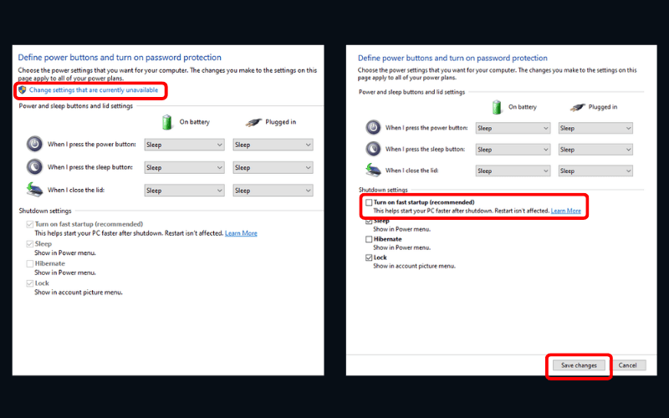The height and width of the screenshot is (418, 669).
Task: Click the close lid laptop icon in right panel
Action: 373,171
